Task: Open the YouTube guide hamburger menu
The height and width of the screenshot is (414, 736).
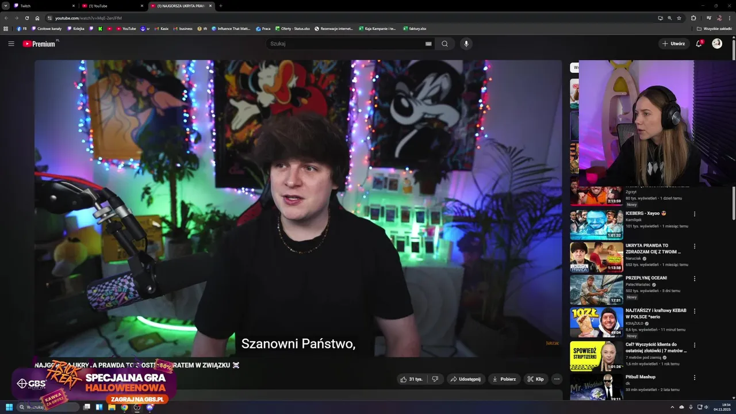Action: 11,44
